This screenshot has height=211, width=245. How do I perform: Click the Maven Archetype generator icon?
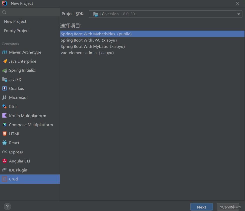tap(5, 52)
